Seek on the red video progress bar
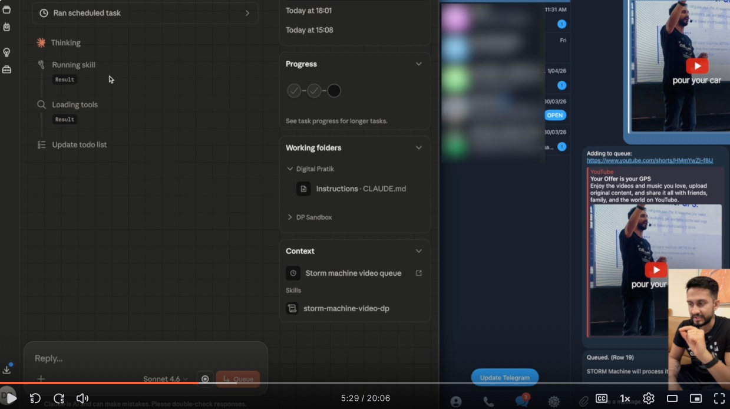730x409 pixels. 365,383
